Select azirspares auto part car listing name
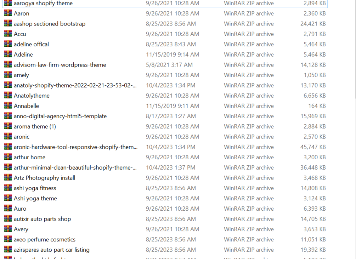This screenshot has width=356, height=262. (x=51, y=250)
